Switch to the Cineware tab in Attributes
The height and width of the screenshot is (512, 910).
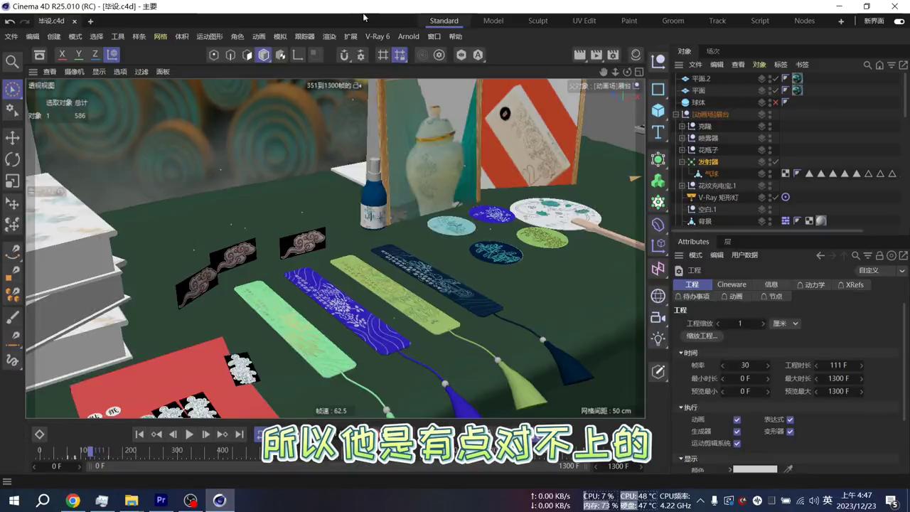tap(732, 284)
